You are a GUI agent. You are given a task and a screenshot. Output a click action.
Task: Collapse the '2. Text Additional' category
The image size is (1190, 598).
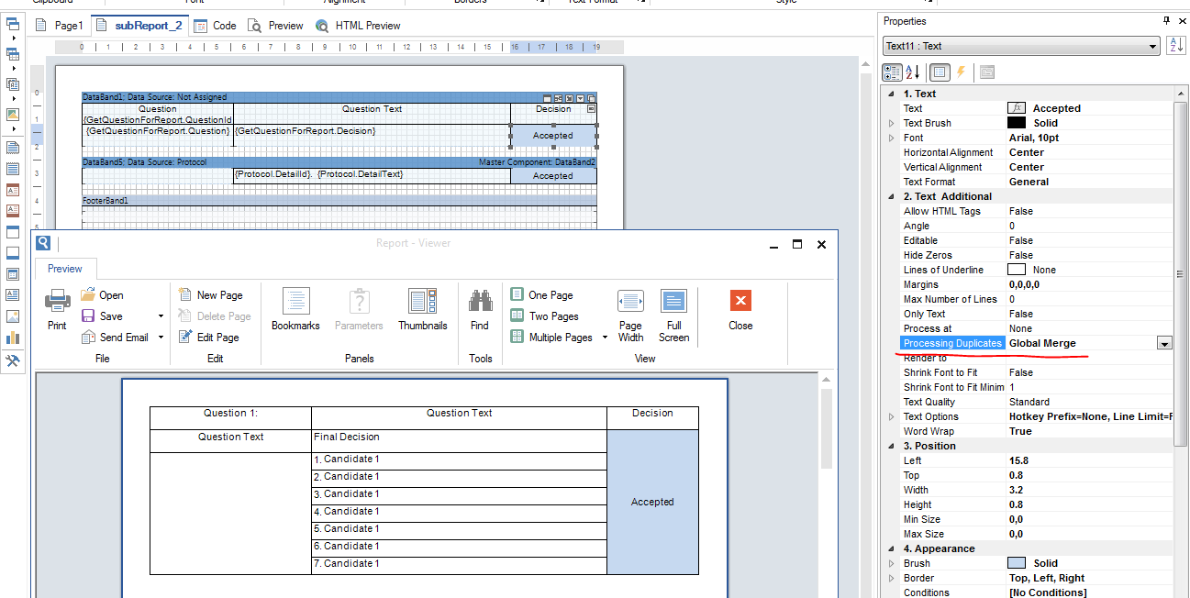[x=891, y=196]
